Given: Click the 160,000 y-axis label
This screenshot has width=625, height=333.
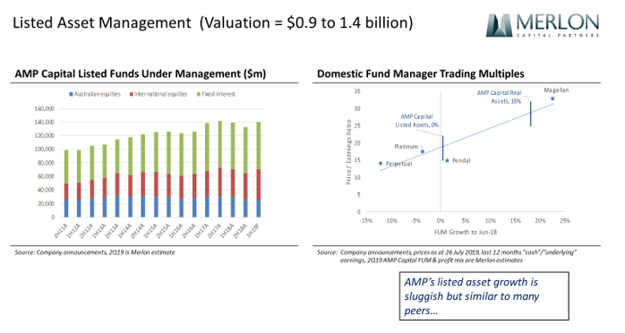Looking at the screenshot, I should click(x=45, y=108).
